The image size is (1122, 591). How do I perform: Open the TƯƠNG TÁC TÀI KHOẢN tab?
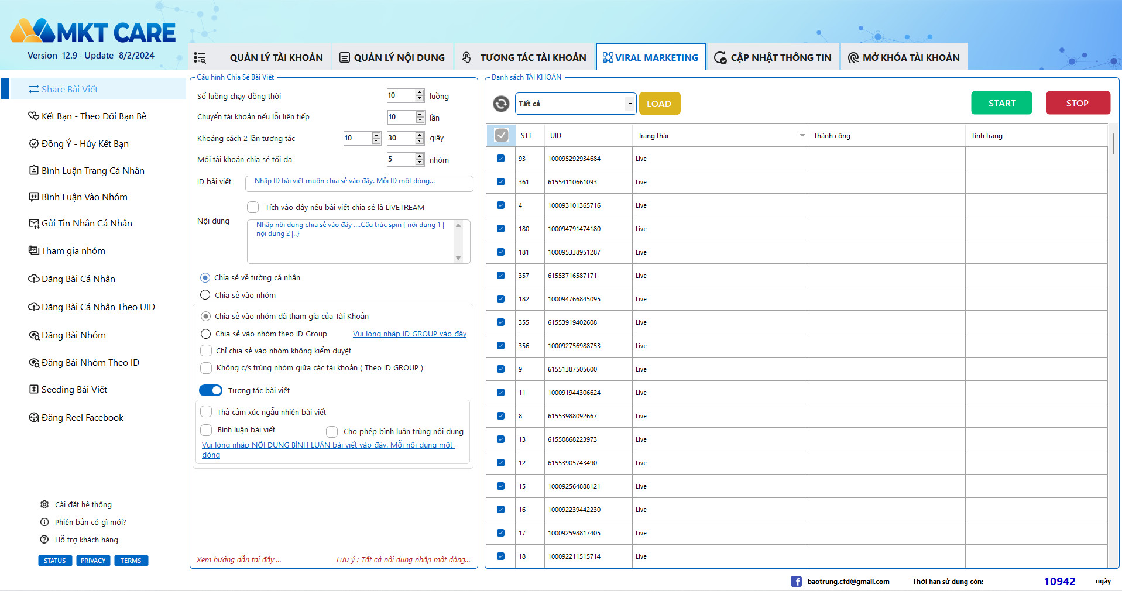[533, 57]
